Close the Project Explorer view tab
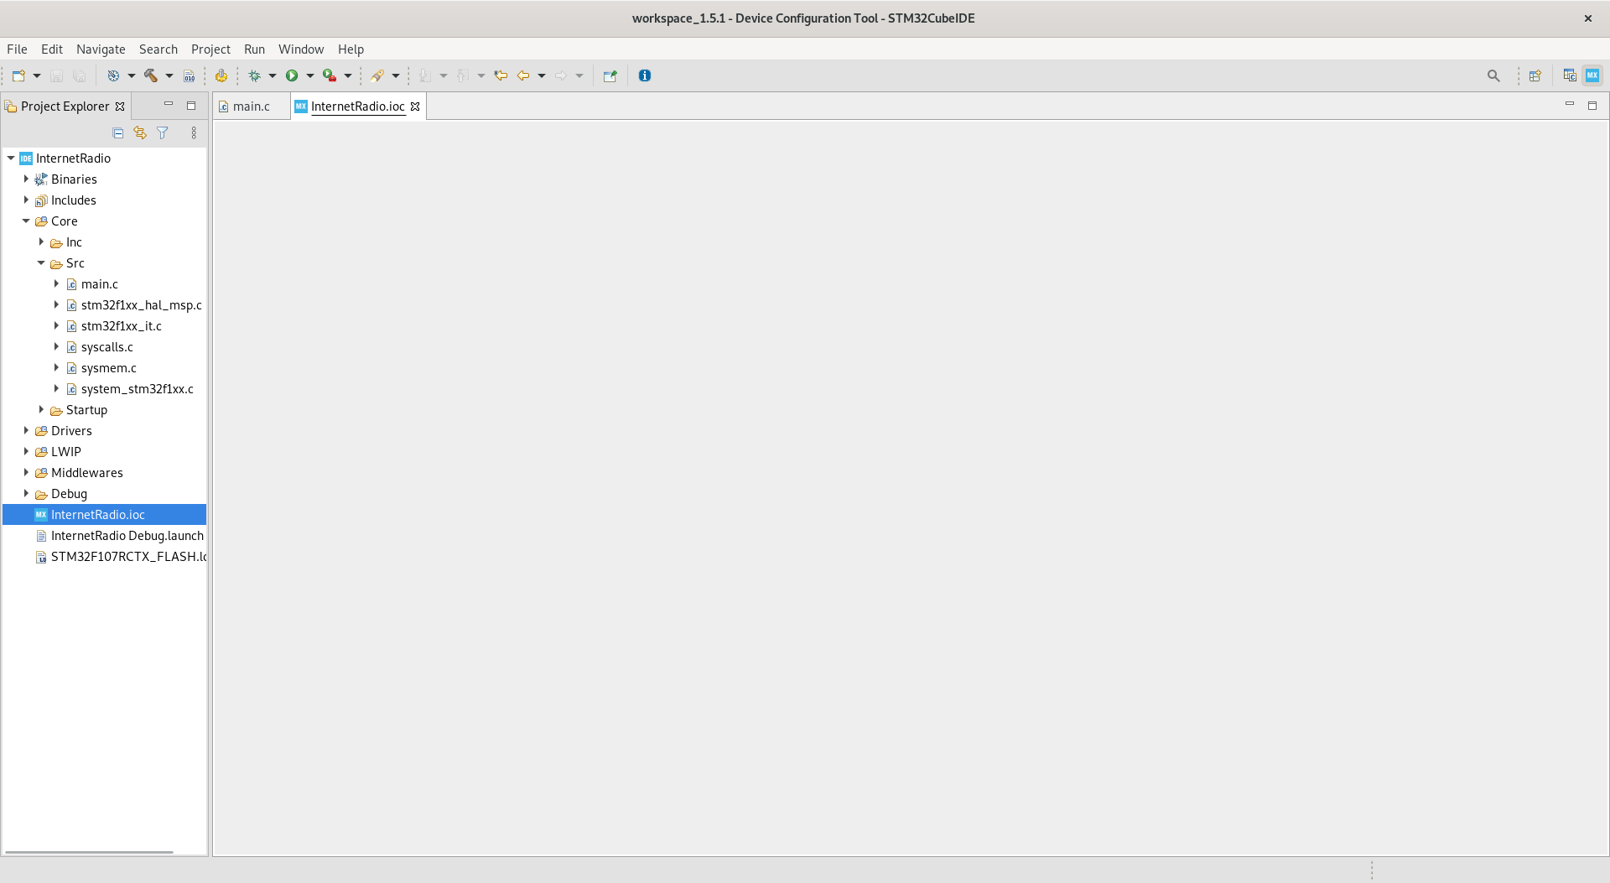Viewport: 1610px width, 883px height. pos(120,106)
